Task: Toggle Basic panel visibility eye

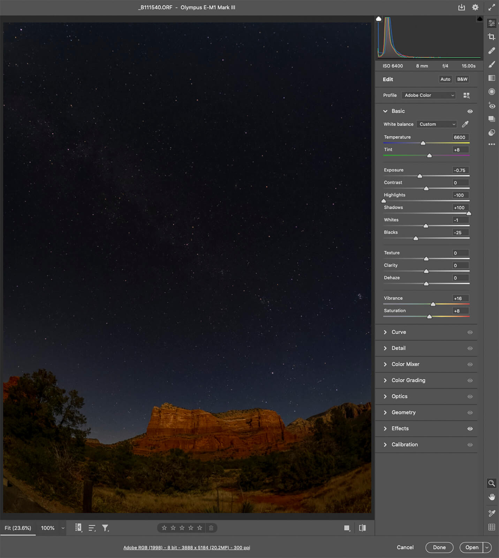Action: (470, 111)
